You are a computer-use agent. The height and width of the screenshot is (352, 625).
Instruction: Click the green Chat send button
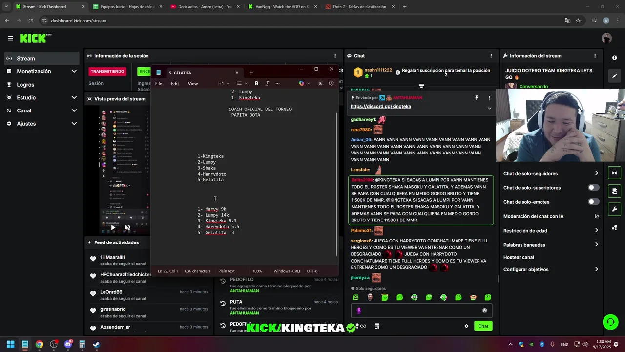483,326
